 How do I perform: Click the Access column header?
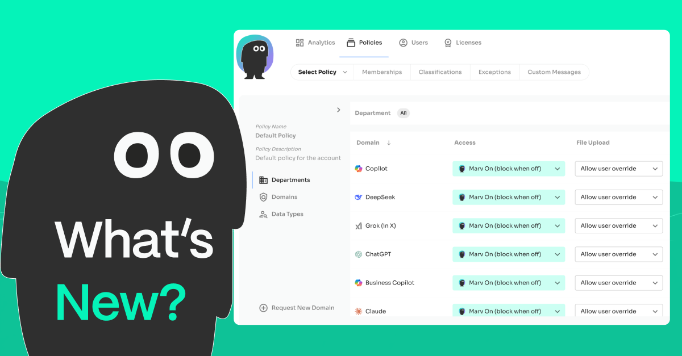(x=465, y=143)
